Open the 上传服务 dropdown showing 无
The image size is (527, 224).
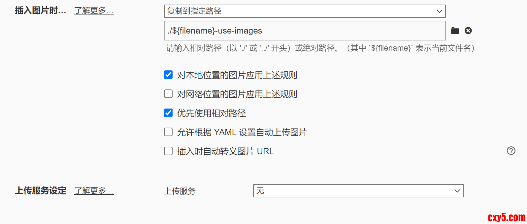[x=358, y=191]
